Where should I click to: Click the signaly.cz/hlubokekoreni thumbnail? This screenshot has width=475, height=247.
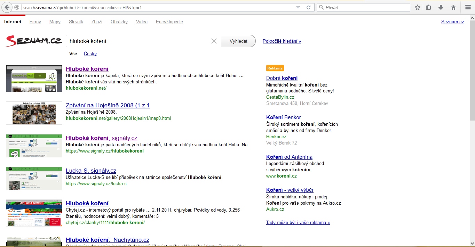[x=34, y=146]
